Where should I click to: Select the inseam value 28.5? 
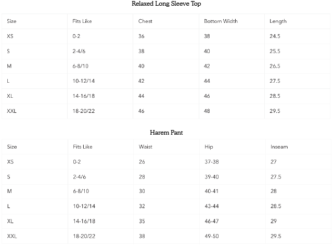(276, 206)
